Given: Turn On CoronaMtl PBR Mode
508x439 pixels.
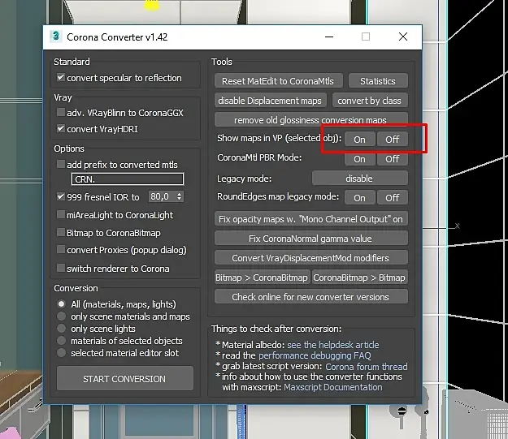Looking at the screenshot, I should [x=359, y=159].
